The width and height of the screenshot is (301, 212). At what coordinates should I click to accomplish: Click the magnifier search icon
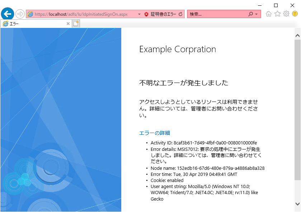point(250,14)
